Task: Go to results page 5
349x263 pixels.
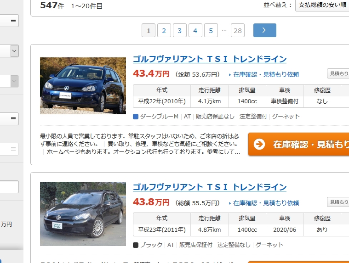Action: coord(211,30)
